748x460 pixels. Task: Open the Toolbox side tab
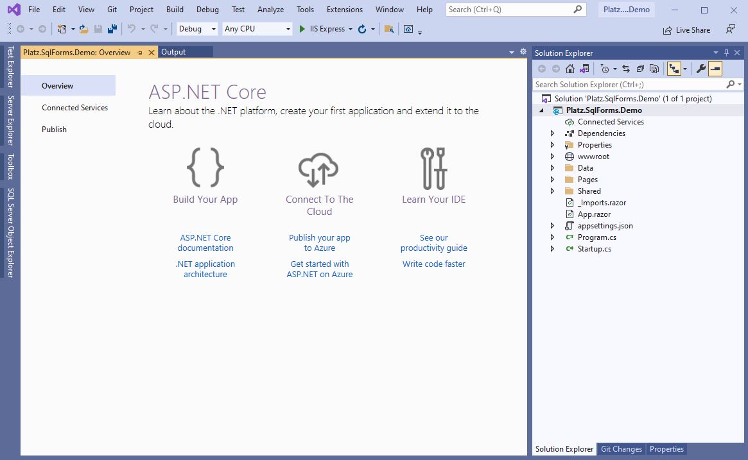10,166
